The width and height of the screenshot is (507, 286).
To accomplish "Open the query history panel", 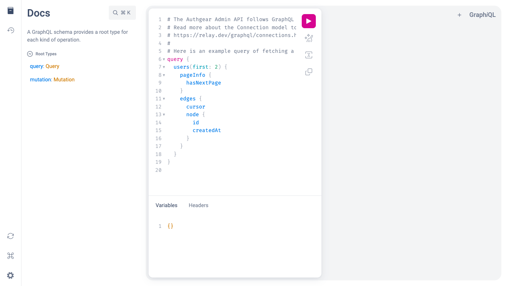I will (11, 30).
